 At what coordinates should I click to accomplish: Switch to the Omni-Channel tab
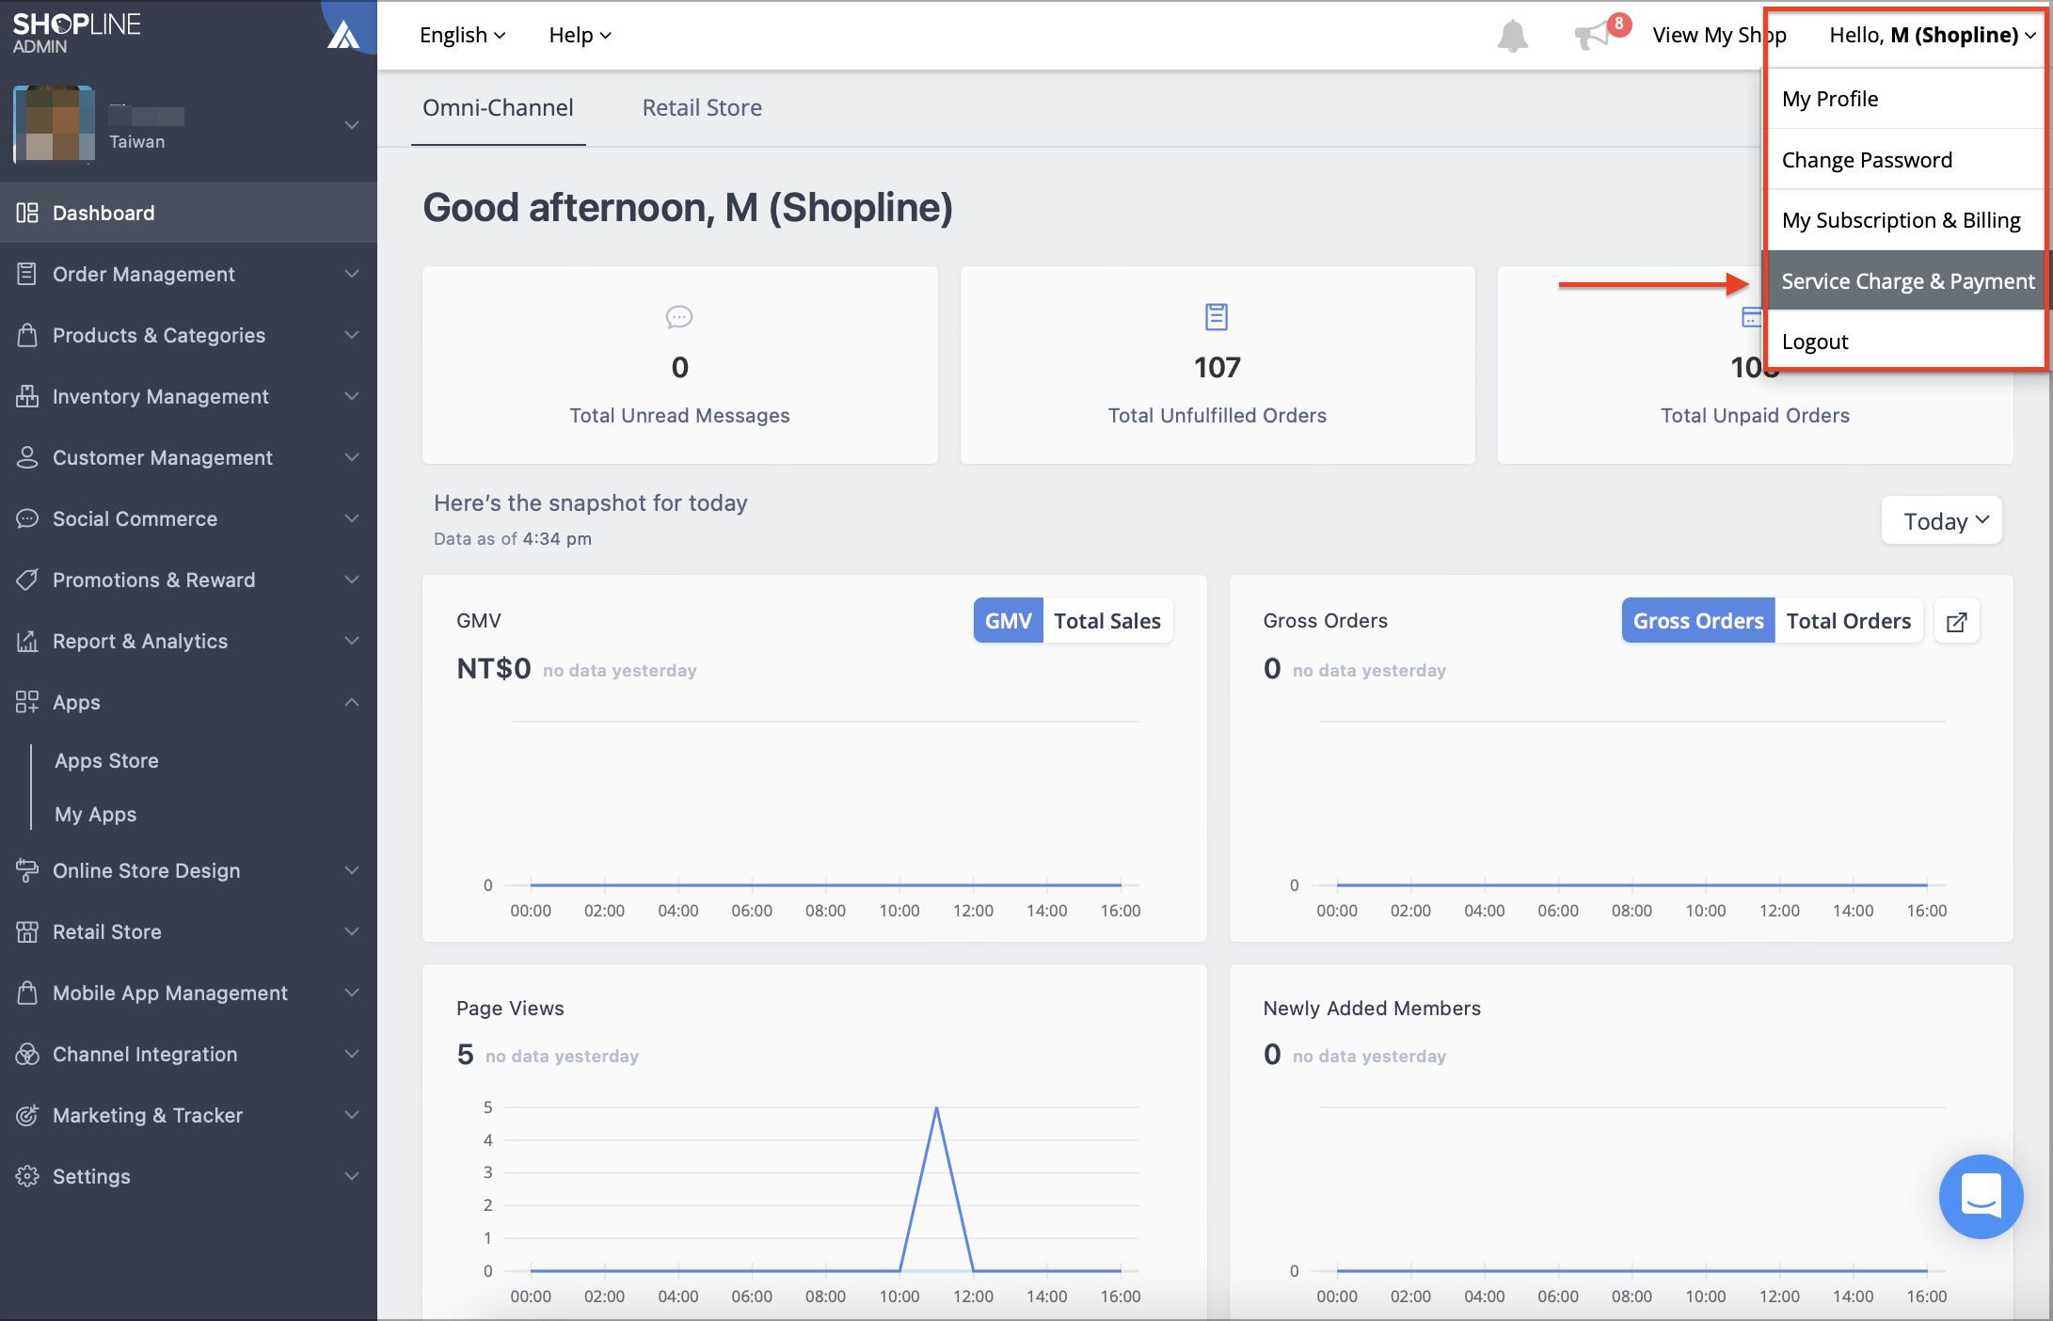(498, 108)
